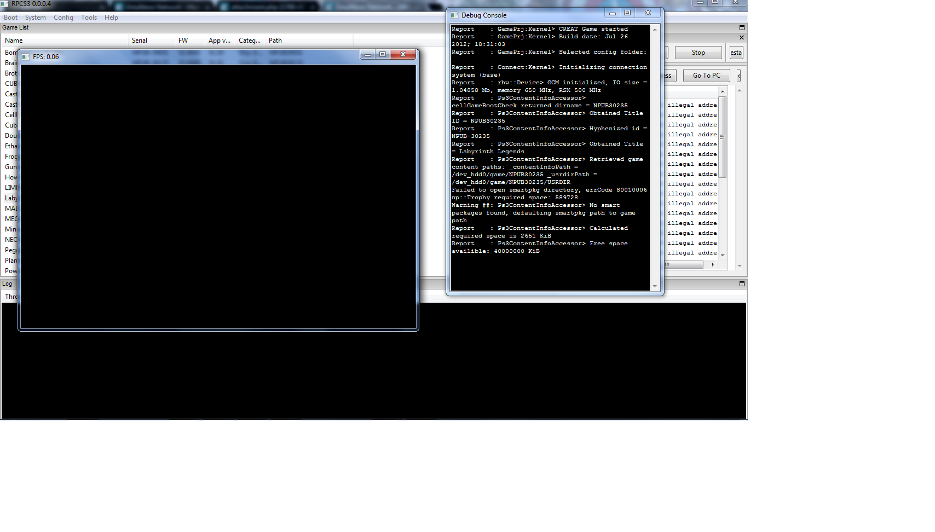Select the game row starting with 'Frog'
Viewport: 935px width, 532px height.
[x=10, y=157]
